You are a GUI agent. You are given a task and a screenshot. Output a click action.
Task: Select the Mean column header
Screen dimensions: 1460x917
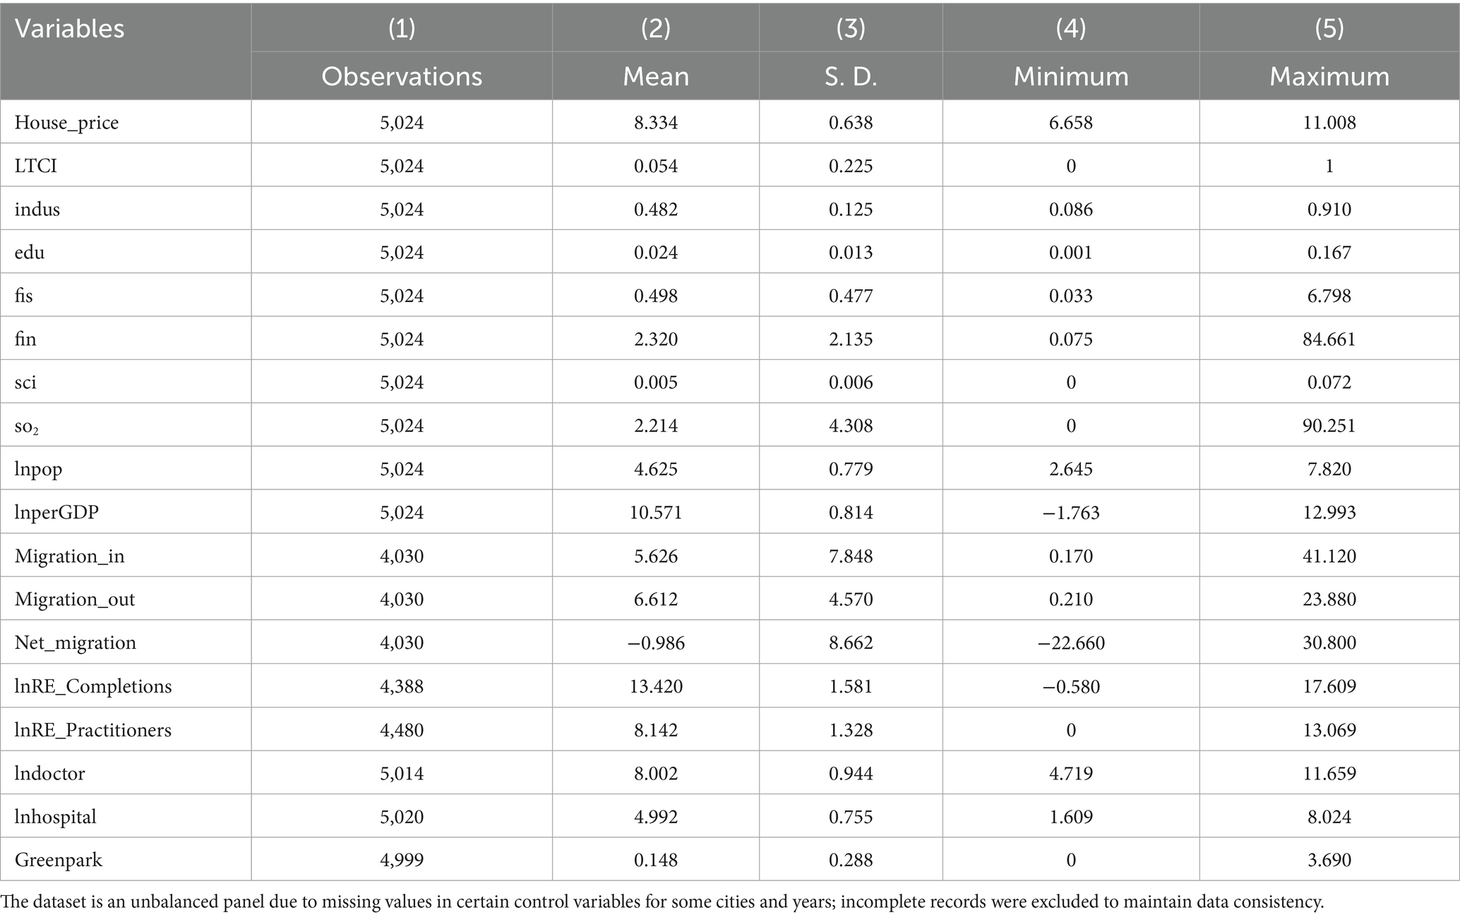click(x=656, y=76)
